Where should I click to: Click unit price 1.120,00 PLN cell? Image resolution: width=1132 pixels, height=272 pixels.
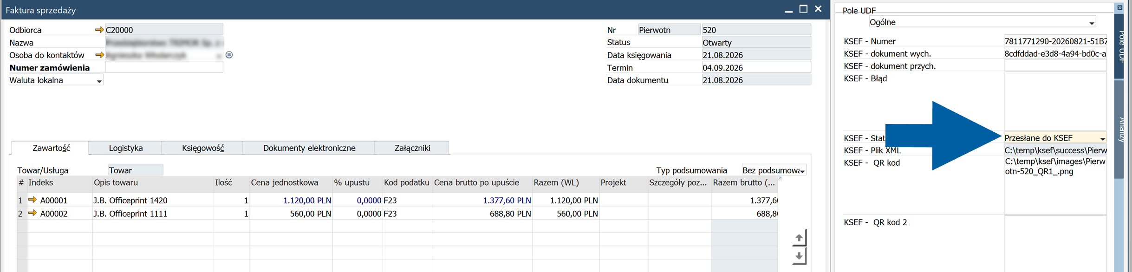(x=291, y=201)
